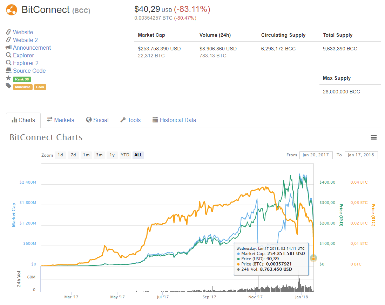
Task: Set chart zoom to 1d
Action: click(60, 155)
